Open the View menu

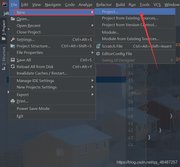[36, 4]
